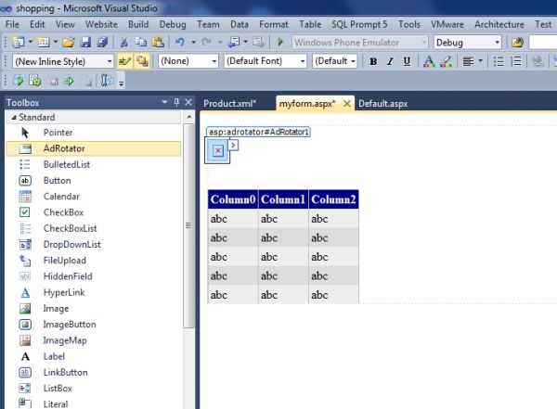The height and width of the screenshot is (409, 557).
Task: Undo the last action with the Undo arrow
Action: click(180, 43)
